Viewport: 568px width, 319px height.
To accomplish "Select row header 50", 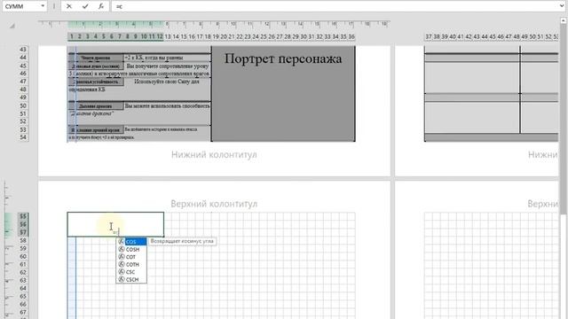I will click(23, 105).
